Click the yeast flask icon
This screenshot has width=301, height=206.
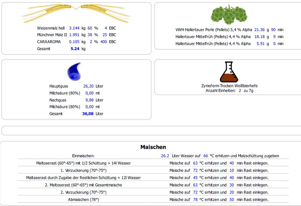click(x=229, y=72)
